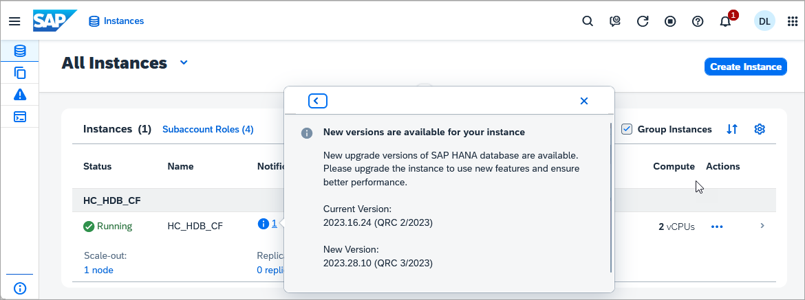805x300 pixels.
Task: Click the HC_HDB_CF instance name cell
Action: 195,227
